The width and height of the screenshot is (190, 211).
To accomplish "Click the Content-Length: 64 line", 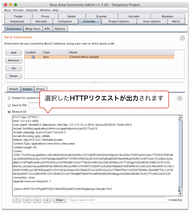I will click(25, 148).
